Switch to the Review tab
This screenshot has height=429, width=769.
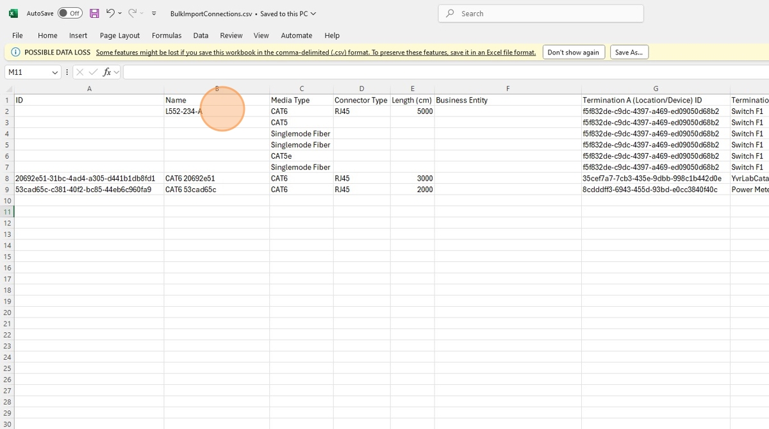231,36
